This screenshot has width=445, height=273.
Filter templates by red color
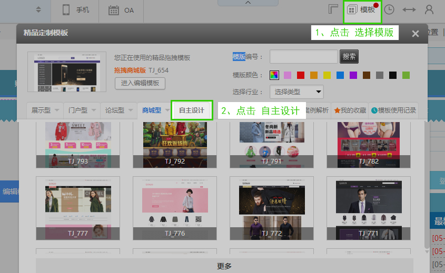click(301, 75)
